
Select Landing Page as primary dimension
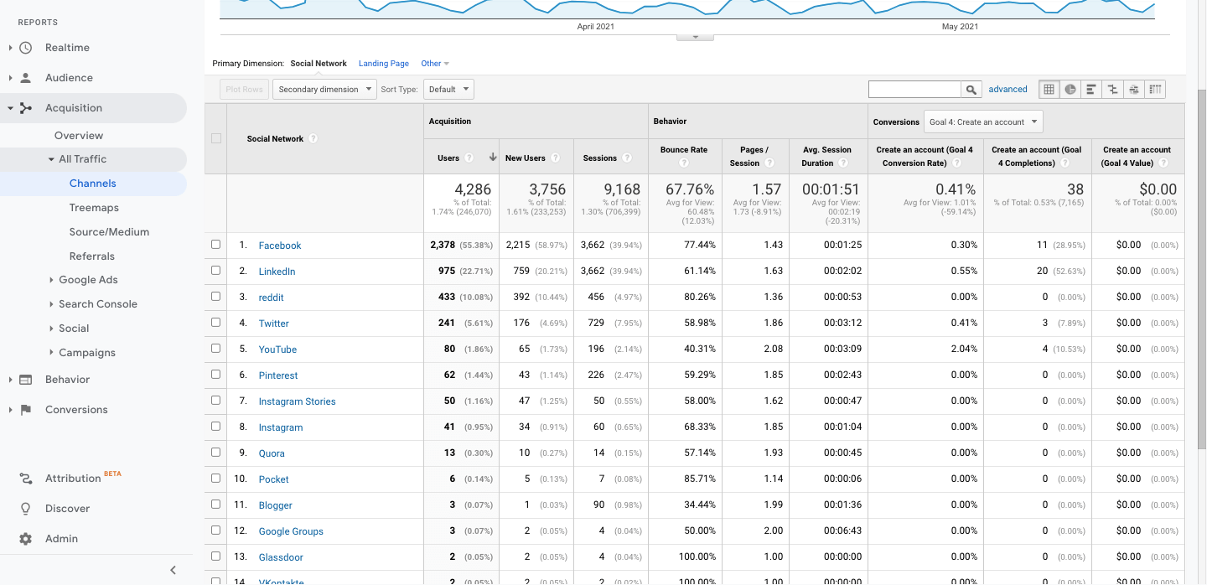click(x=384, y=64)
